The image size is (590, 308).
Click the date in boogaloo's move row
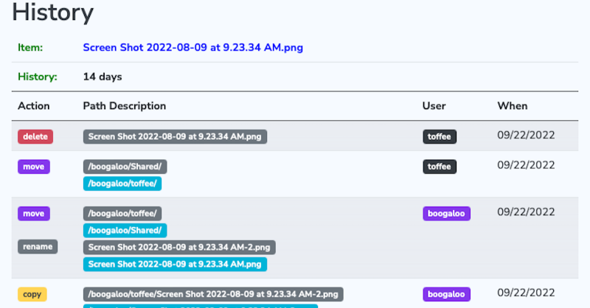pos(526,211)
